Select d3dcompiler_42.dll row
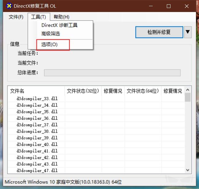The image size is (199, 189). tap(96, 158)
